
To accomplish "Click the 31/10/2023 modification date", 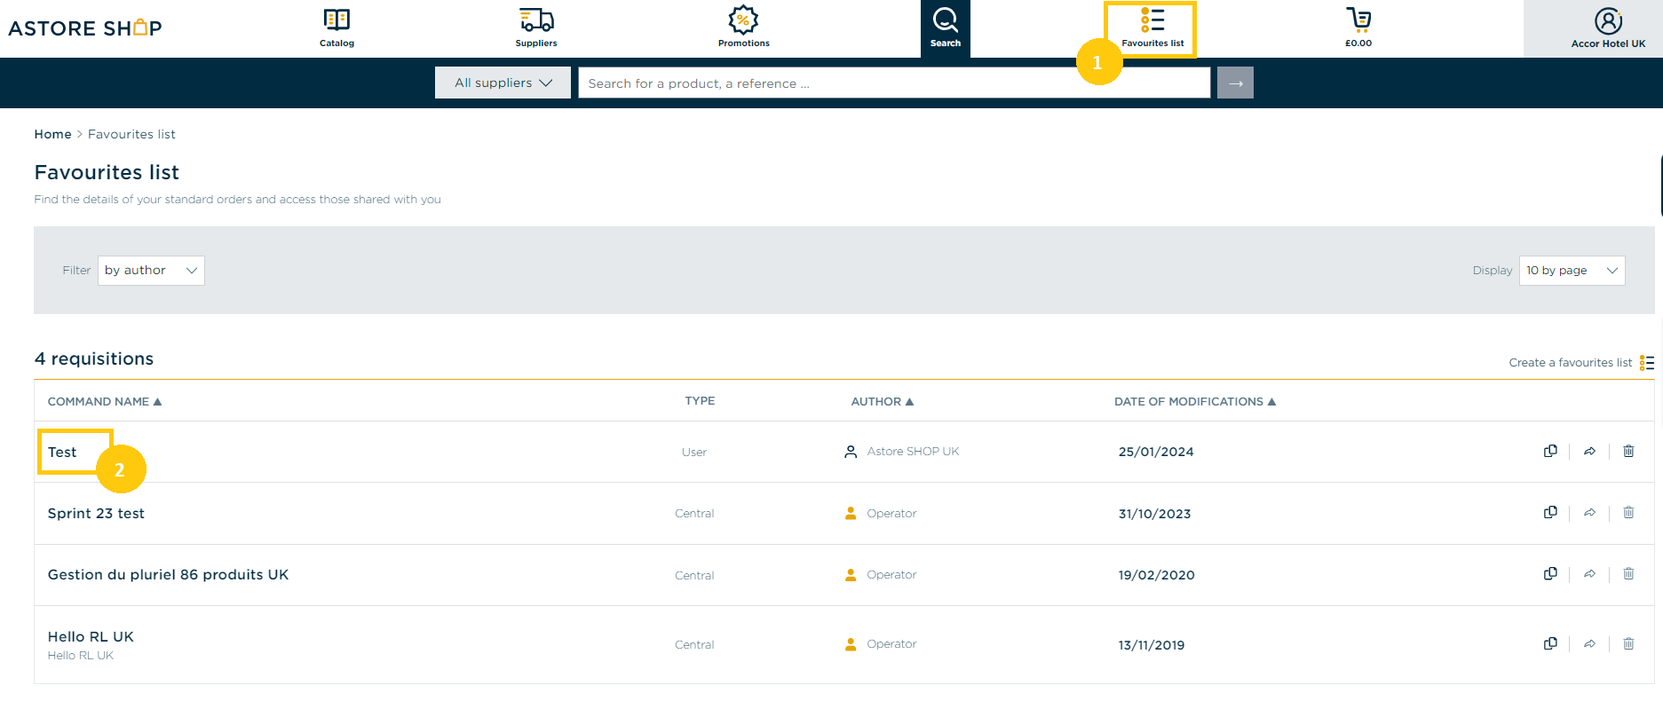I will [x=1154, y=514].
